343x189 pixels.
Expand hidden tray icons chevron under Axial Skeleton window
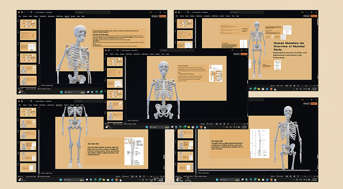224,127
